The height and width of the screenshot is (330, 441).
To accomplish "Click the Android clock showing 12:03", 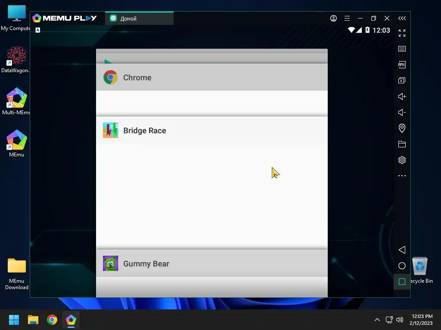I will [x=381, y=30].
